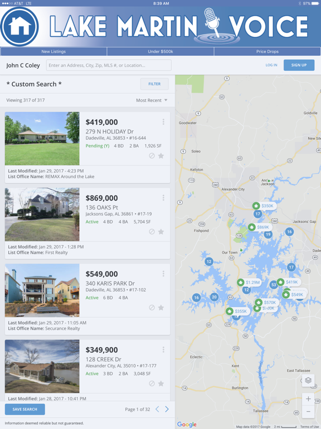Favorite the 279 N Holiday Dr listing
Screen dimensions: 321x429
click(161, 156)
